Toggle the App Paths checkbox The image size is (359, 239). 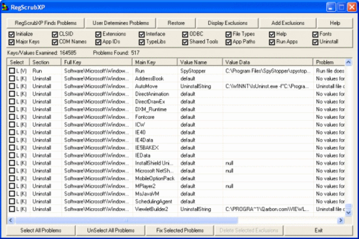click(x=228, y=42)
